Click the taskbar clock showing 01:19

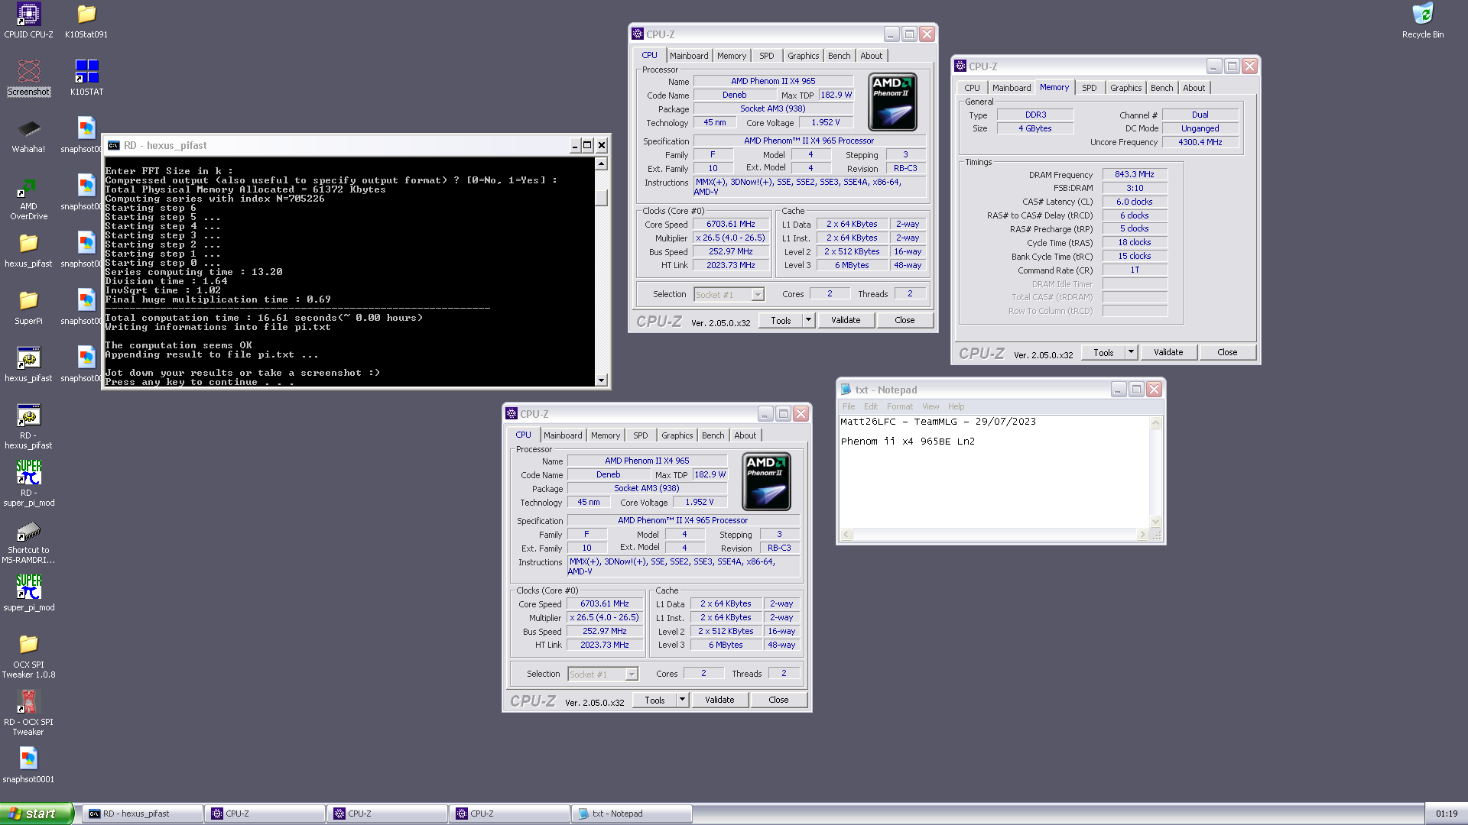pos(1447,814)
